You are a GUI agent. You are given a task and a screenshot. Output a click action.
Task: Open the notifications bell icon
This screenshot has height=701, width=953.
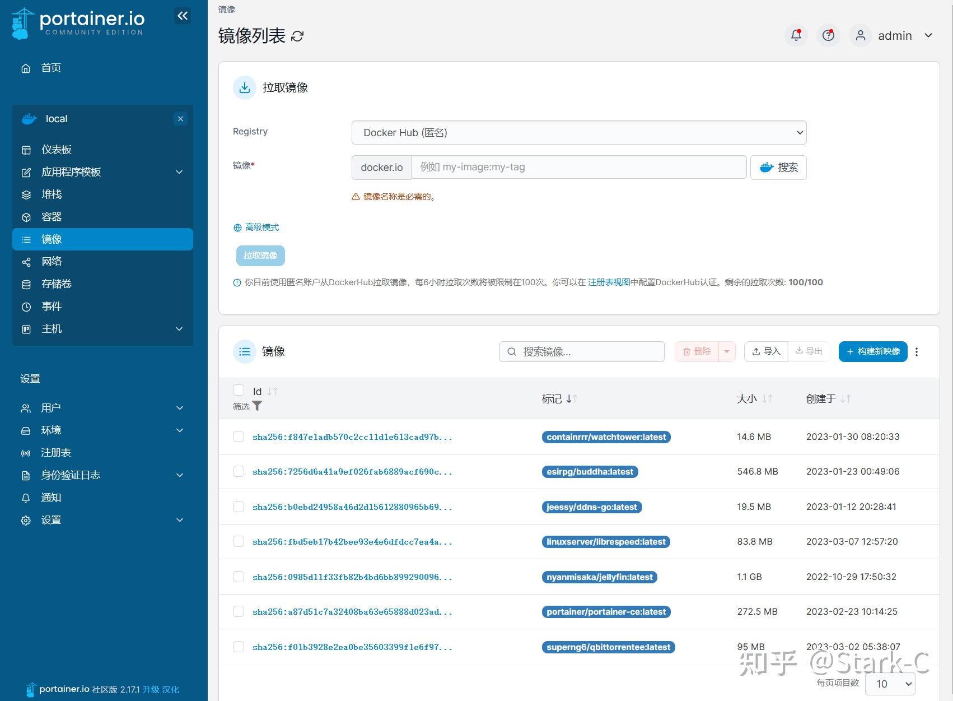(x=796, y=35)
